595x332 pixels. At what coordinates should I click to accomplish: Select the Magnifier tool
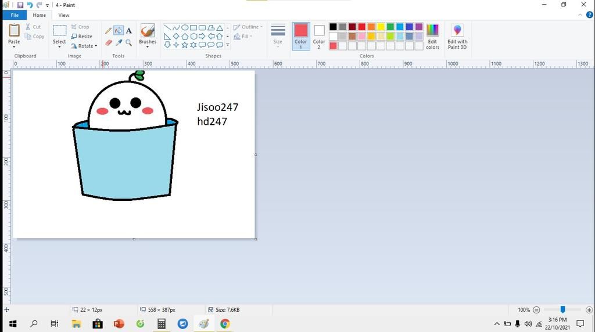(x=129, y=43)
